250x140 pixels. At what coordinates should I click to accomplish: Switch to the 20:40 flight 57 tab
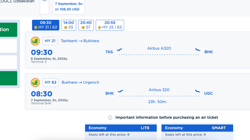pyautogui.click(x=86, y=25)
